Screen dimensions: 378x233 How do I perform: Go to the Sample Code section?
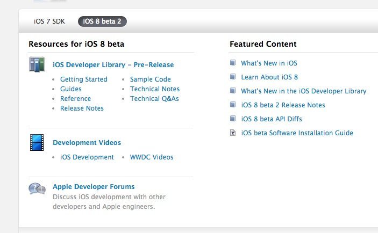coord(150,79)
